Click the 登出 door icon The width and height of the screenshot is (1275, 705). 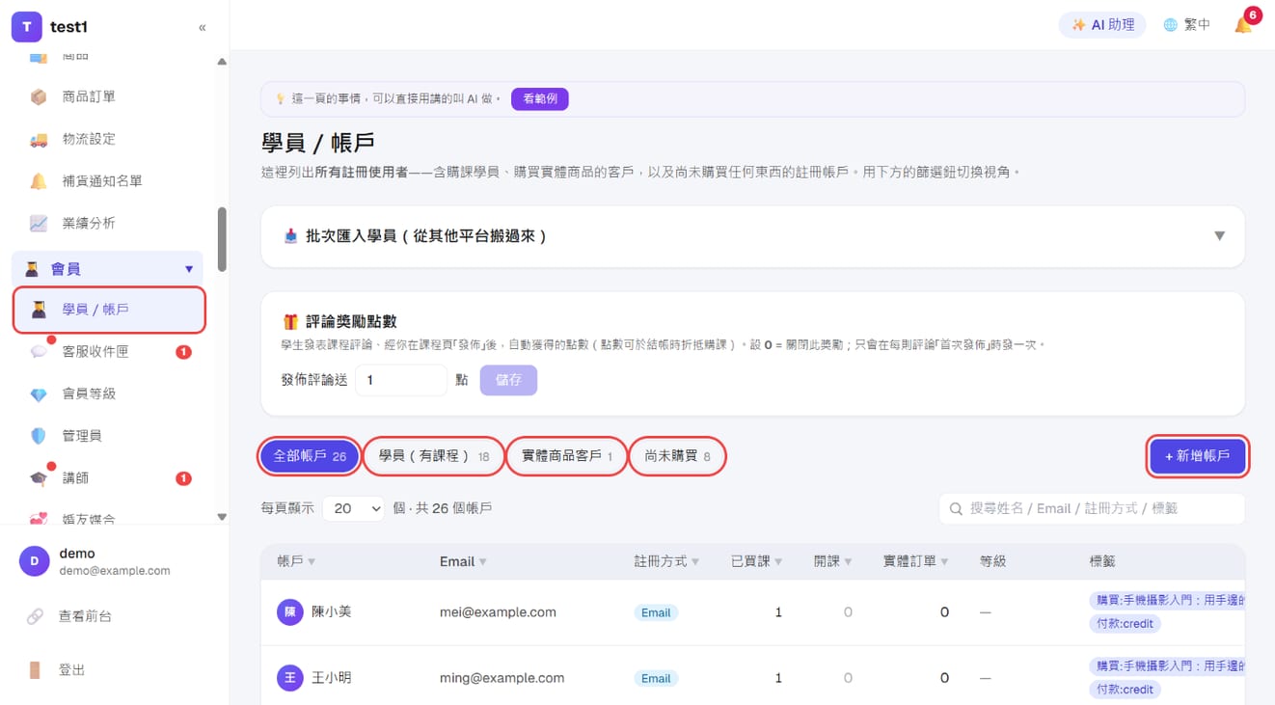[35, 669]
